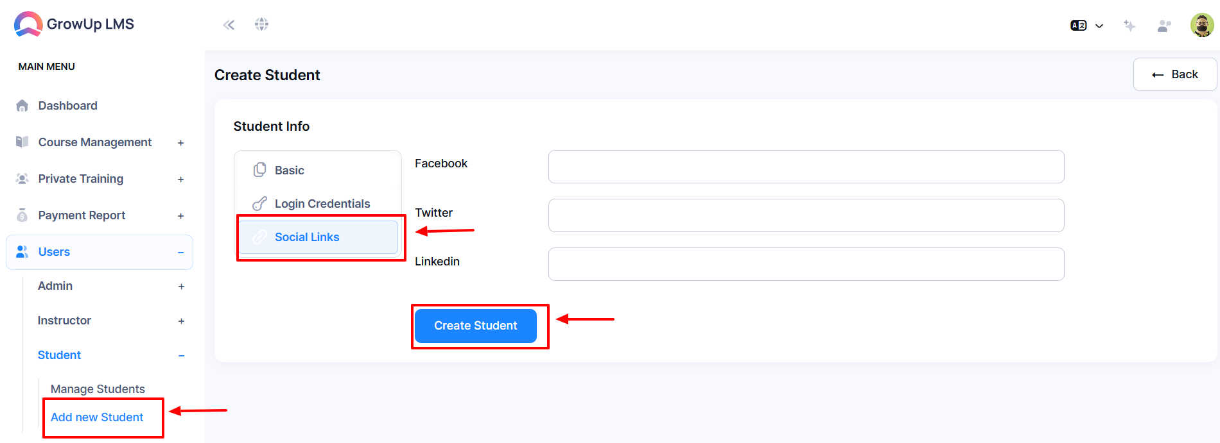The height and width of the screenshot is (443, 1220).
Task: Open the profile avatar menu
Action: 1201,26
